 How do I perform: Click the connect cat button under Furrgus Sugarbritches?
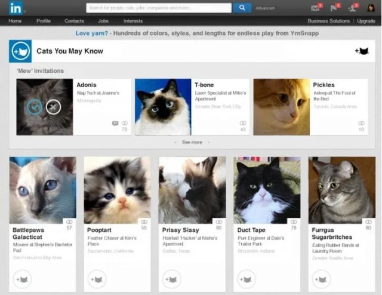point(321,279)
